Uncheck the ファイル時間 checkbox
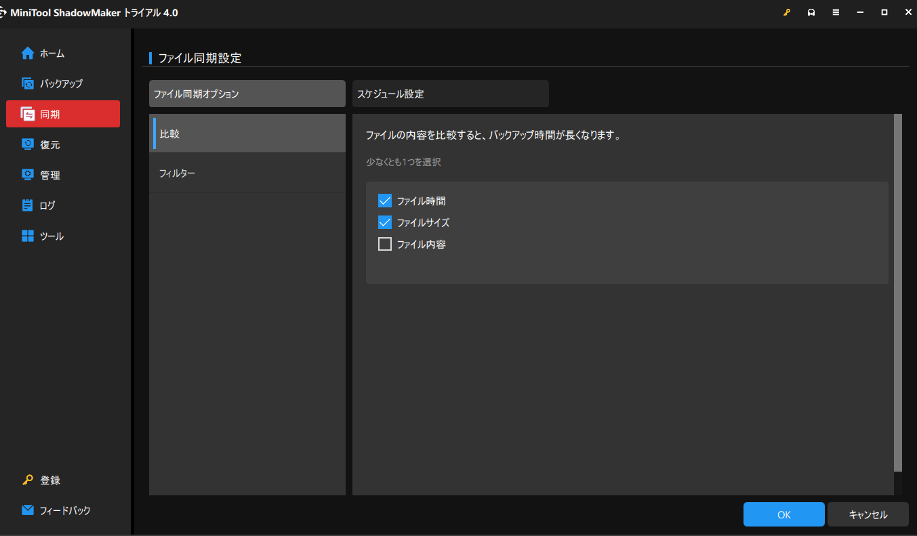This screenshot has width=917, height=536. point(385,201)
